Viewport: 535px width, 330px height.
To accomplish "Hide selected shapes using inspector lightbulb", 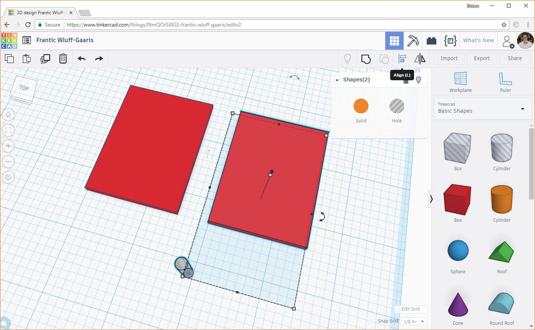I will (419, 80).
